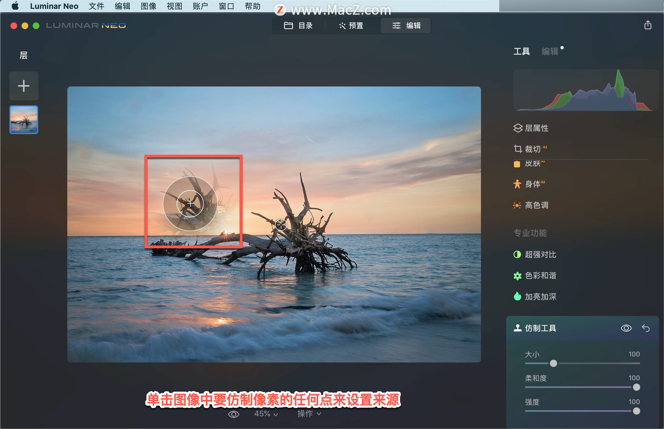
Task: Open the Luminar Neo application menu
Action: pyautogui.click(x=54, y=6)
